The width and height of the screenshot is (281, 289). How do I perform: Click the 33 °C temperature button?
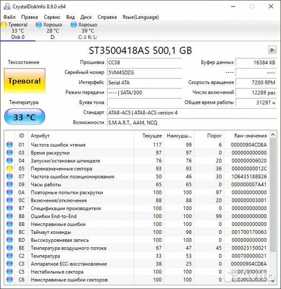click(25, 117)
